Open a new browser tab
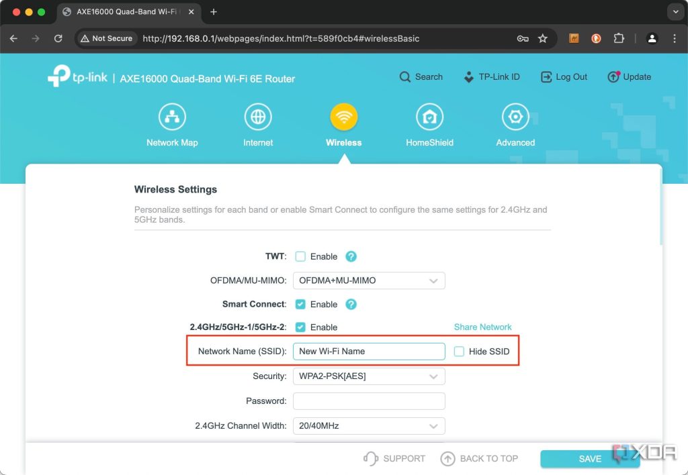 pyautogui.click(x=214, y=12)
